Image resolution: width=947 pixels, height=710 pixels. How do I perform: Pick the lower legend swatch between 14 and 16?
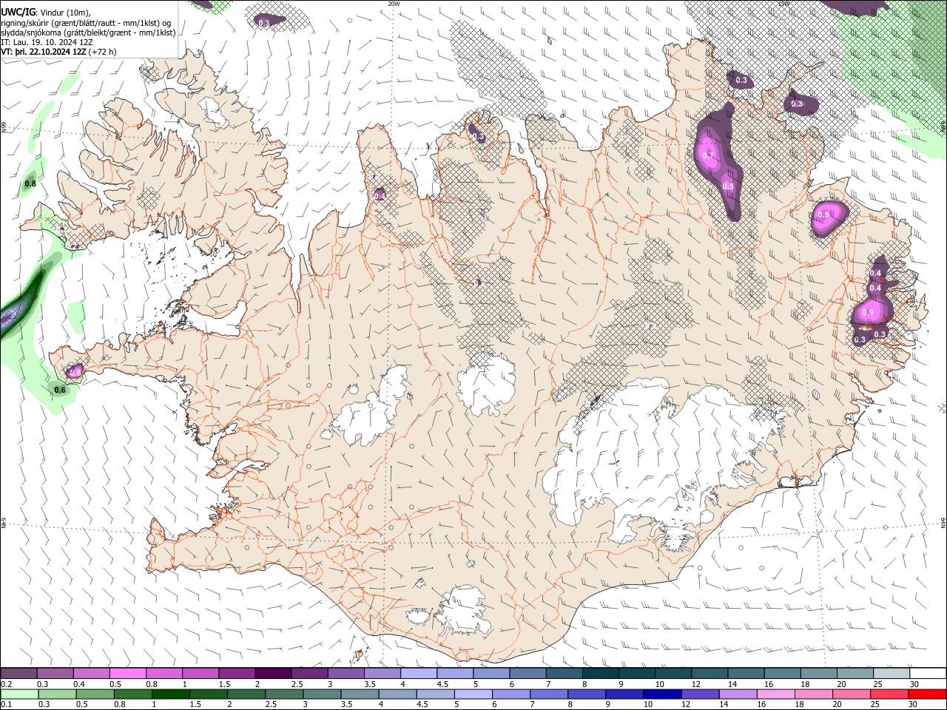tap(738, 694)
